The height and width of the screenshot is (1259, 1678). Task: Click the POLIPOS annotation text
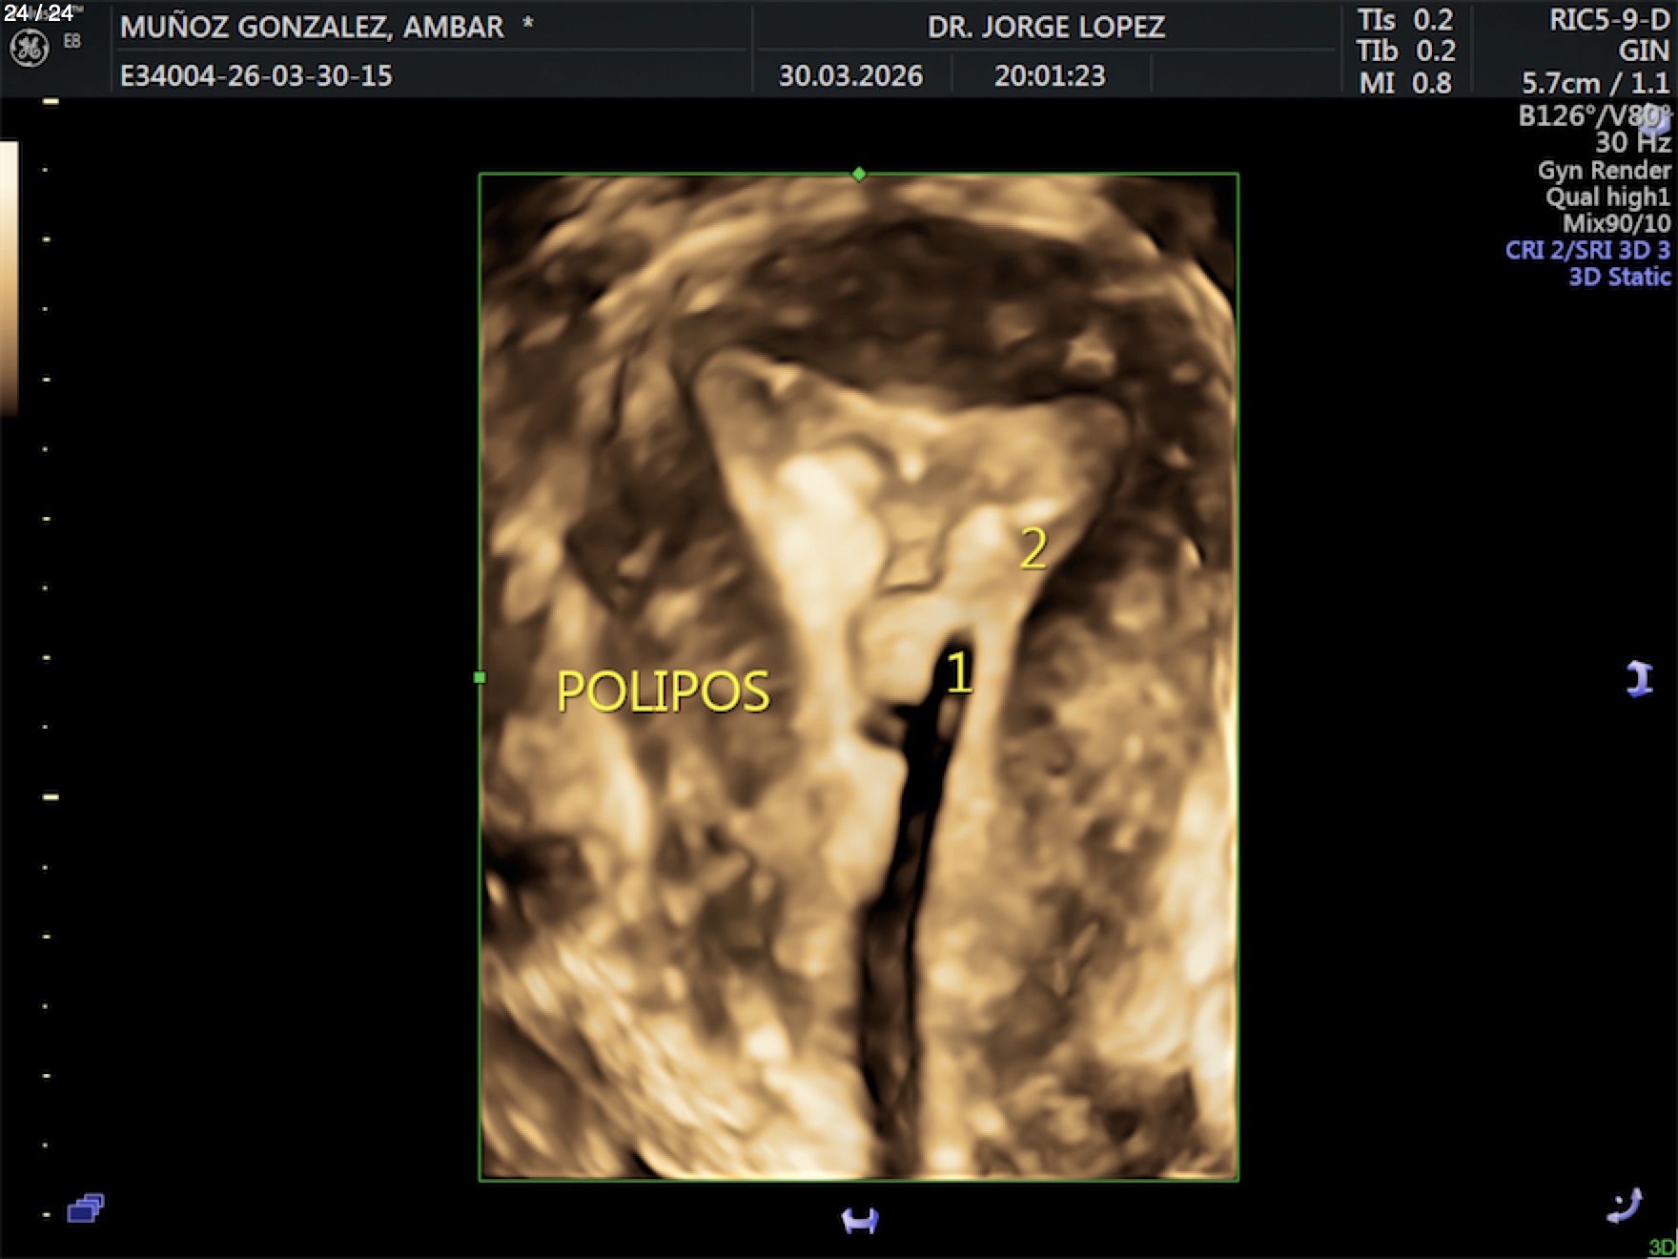(663, 691)
